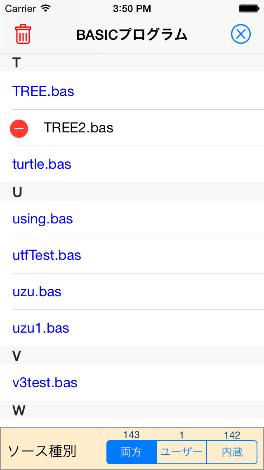Open uzu.bas program

132,292
